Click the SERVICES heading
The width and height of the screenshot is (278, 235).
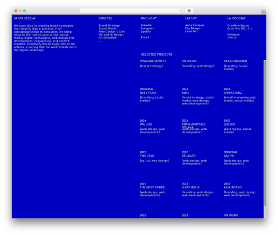pyautogui.click(x=106, y=18)
